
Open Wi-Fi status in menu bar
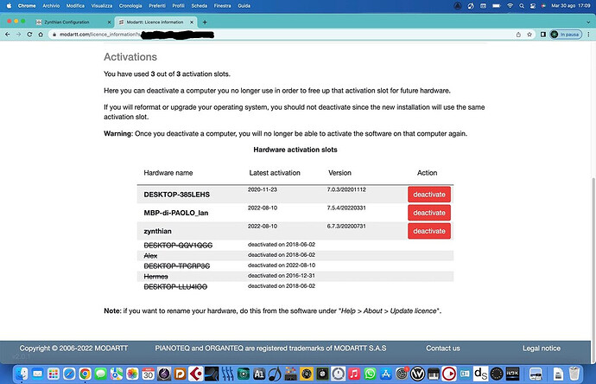(x=510, y=6)
